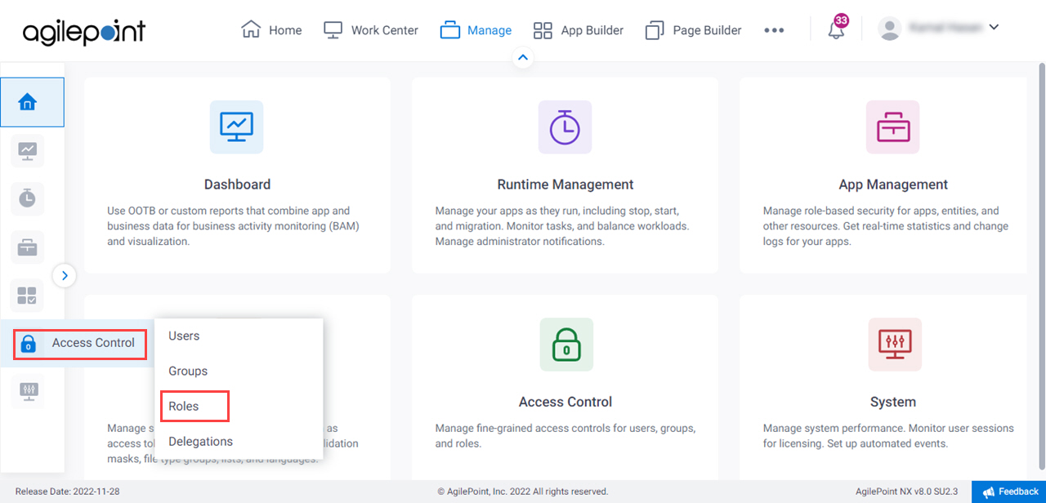The height and width of the screenshot is (503, 1046).
Task: Open the notifications bell icon
Action: click(836, 31)
